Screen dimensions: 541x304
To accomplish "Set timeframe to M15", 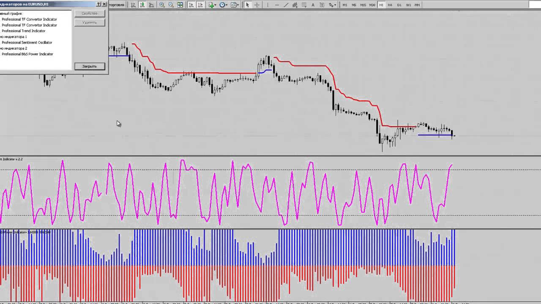I will coord(363,5).
